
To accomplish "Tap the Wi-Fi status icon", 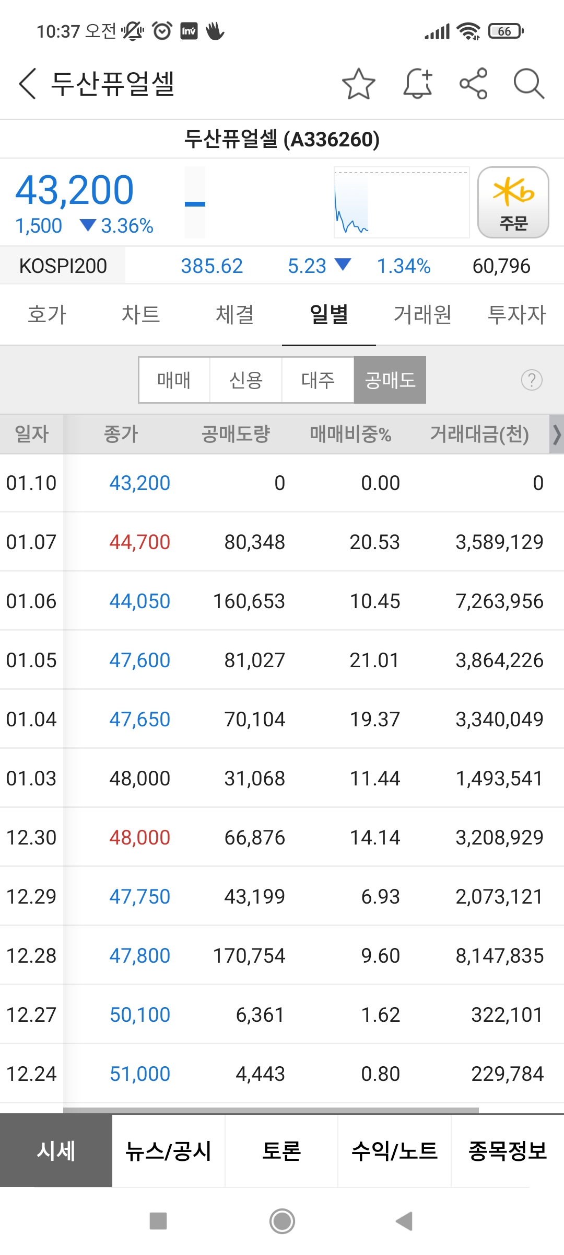I will pyautogui.click(x=468, y=31).
